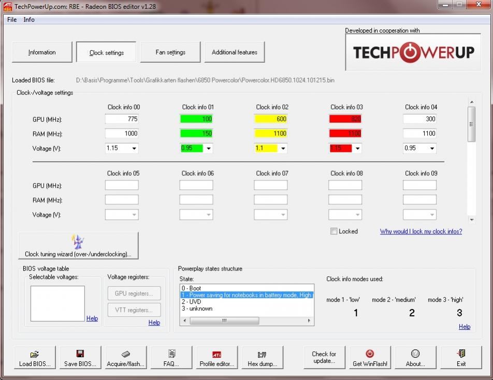Viewport: 493px width, 380px height.
Task: Click the VTT registers button
Action: point(134,310)
